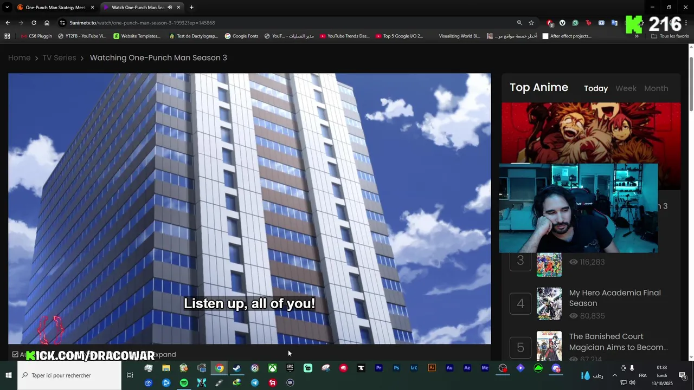Open the page zoom indicator in the address bar
The height and width of the screenshot is (390, 694).
(x=519, y=23)
